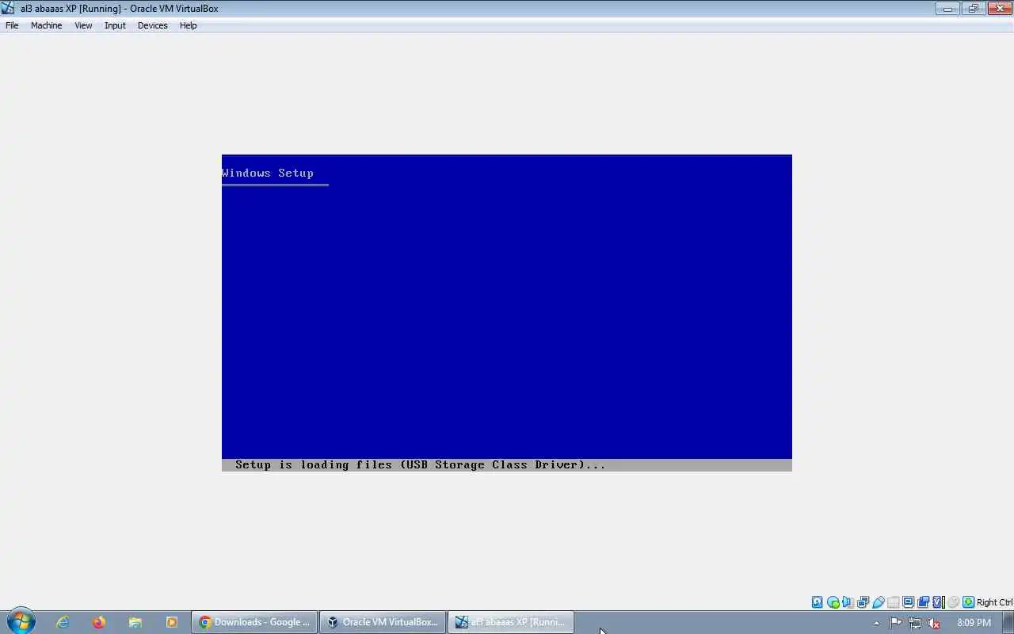The height and width of the screenshot is (634, 1014).
Task: Launch Internet Explorer from taskbar
Action: (x=63, y=622)
